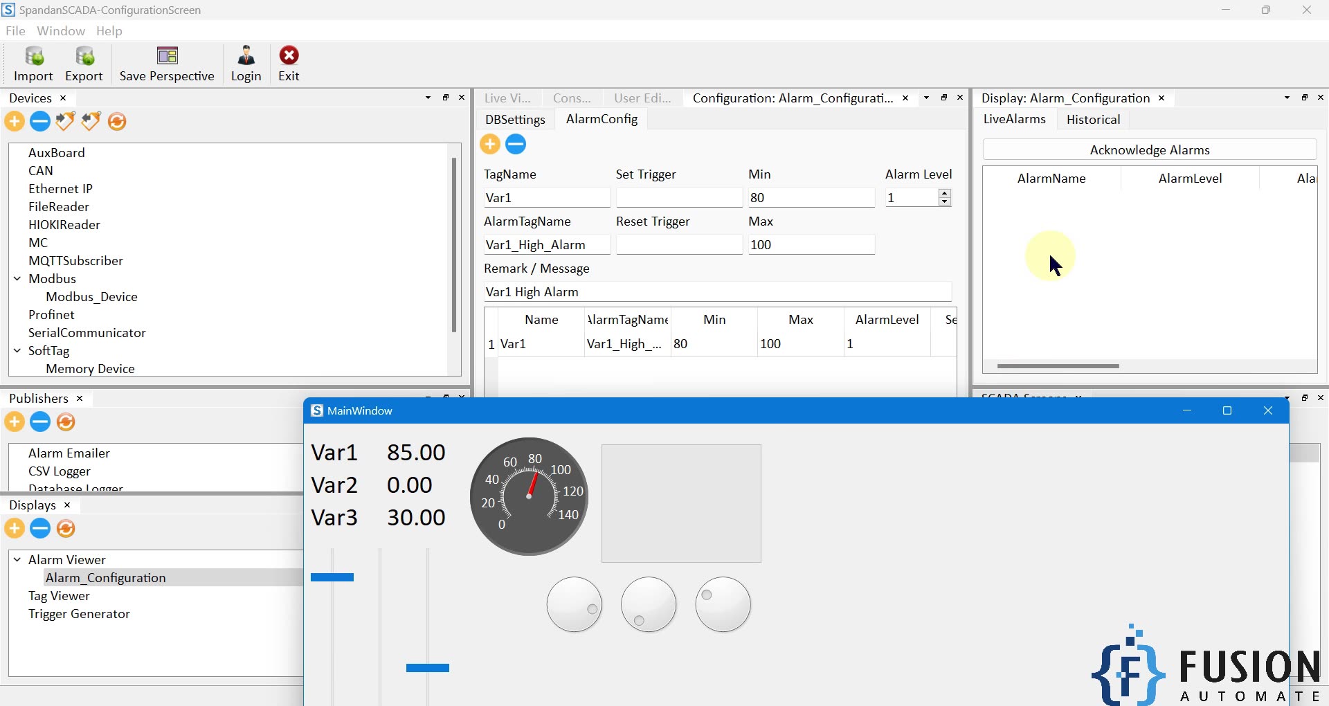
Task: Refresh the Devices panel list
Action: [117, 122]
